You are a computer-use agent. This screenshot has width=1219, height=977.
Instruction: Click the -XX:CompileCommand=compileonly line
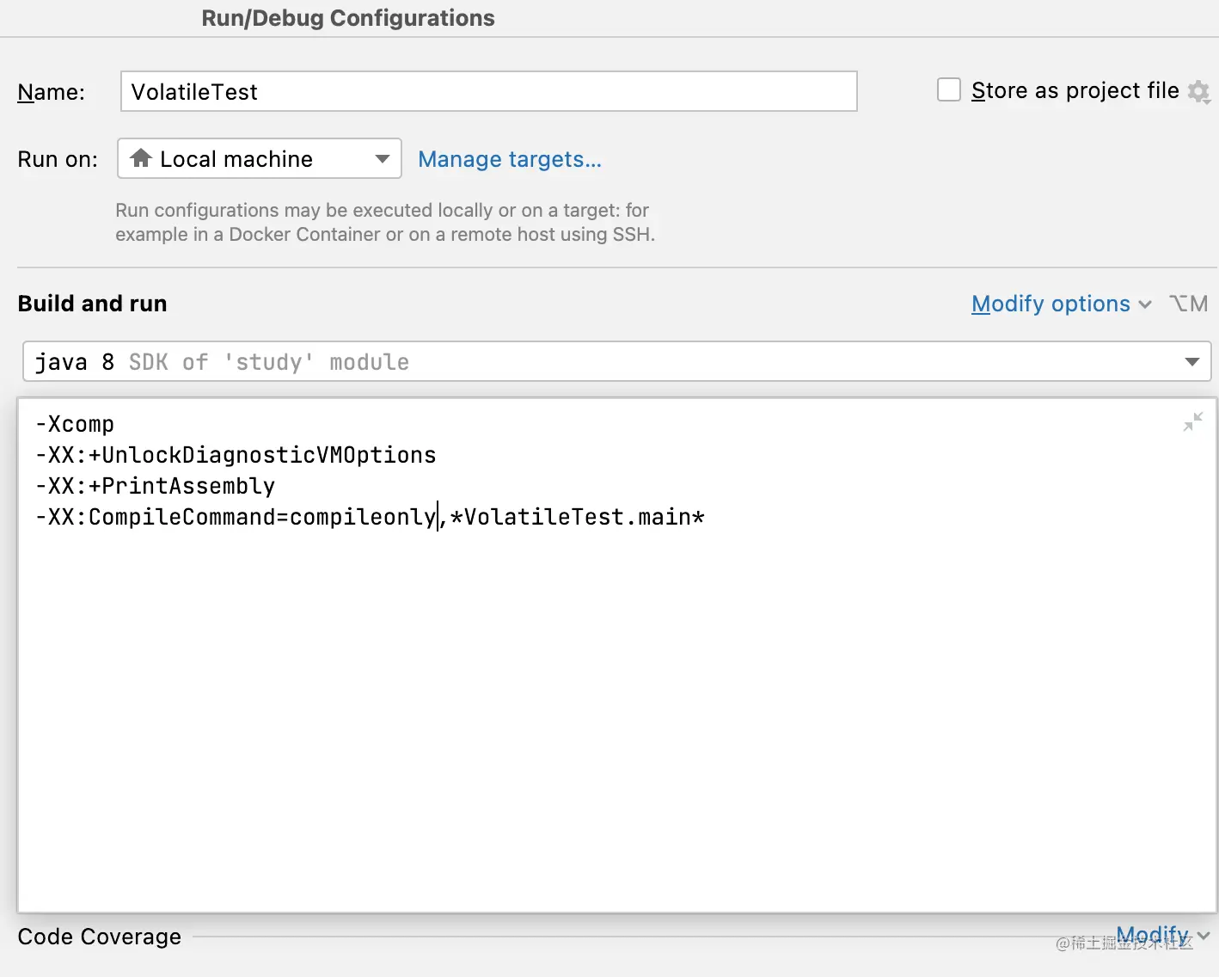370,517
